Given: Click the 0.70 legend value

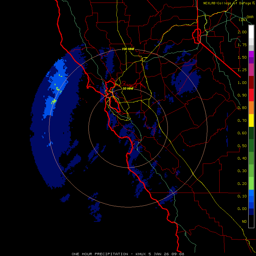Looking at the screenshot, I should coord(242,121).
